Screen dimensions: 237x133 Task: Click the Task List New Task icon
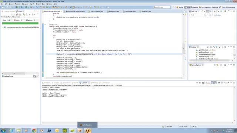point(202,11)
